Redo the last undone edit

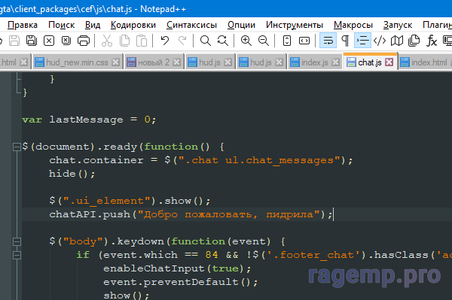pos(182,41)
